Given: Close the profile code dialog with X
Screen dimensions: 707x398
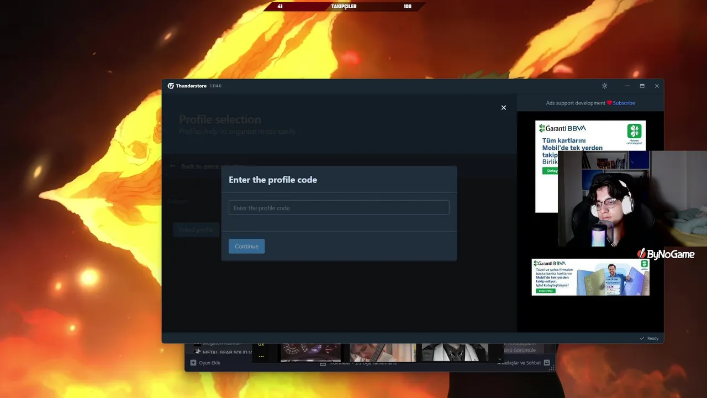Looking at the screenshot, I should click(x=503, y=108).
